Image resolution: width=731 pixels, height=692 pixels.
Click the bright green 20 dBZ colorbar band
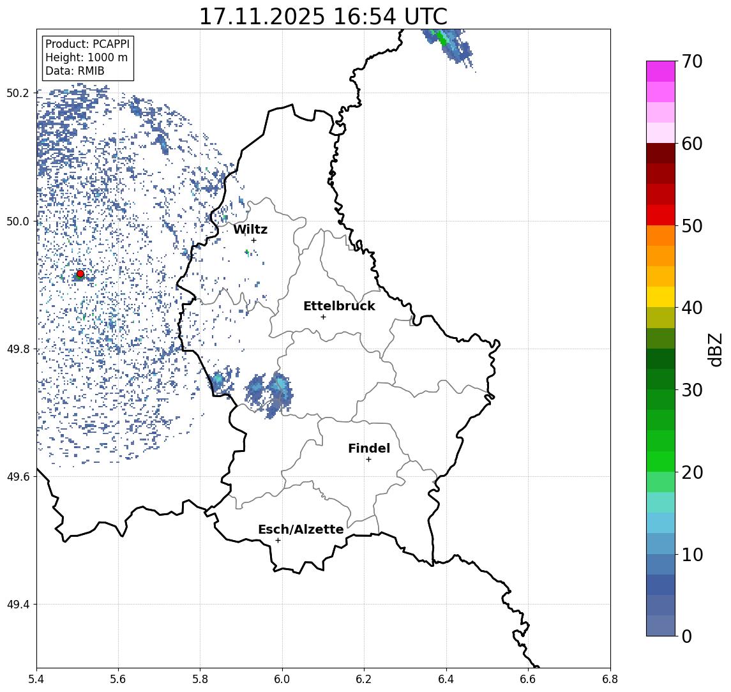[661, 461]
